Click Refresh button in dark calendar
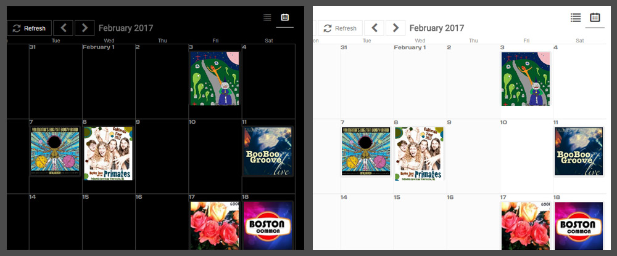 pos(29,28)
